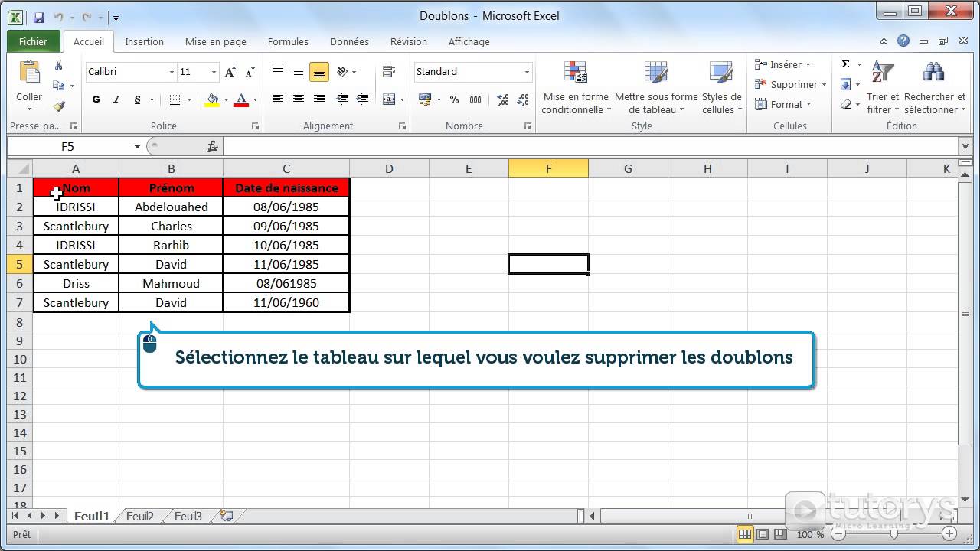Open the Feuil2 sheet tab
This screenshot has height=551, width=980.
coord(140,517)
